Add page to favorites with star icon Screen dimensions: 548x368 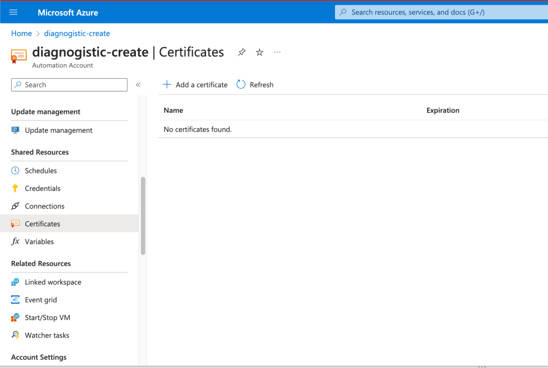tap(260, 52)
